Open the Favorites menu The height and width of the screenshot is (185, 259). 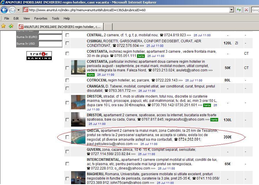click(41, 18)
